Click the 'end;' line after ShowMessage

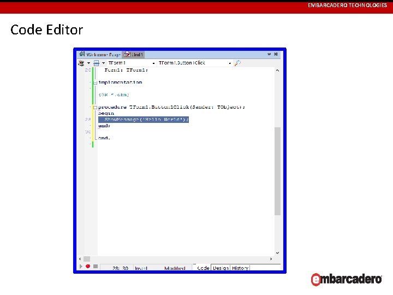click(x=104, y=126)
